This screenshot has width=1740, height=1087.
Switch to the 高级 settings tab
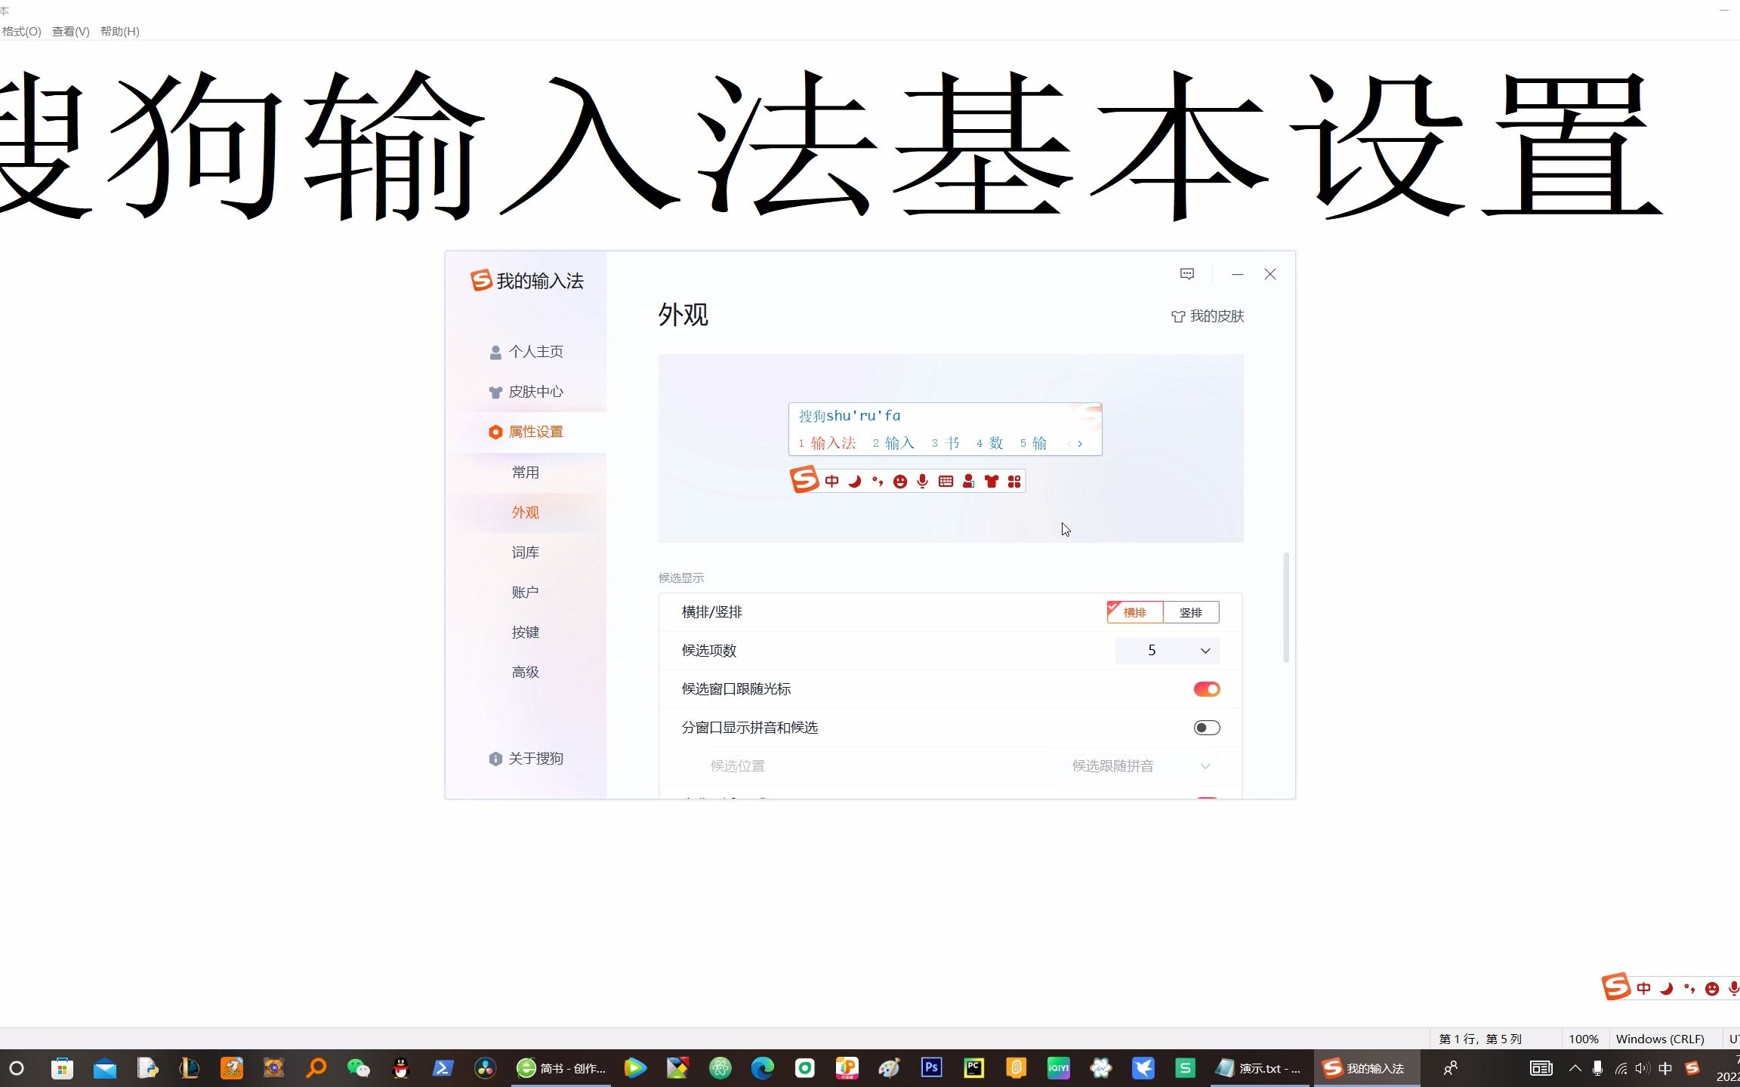526,672
